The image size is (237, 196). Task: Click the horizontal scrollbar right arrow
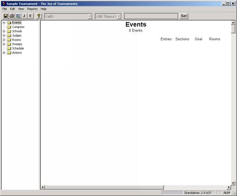(228, 187)
